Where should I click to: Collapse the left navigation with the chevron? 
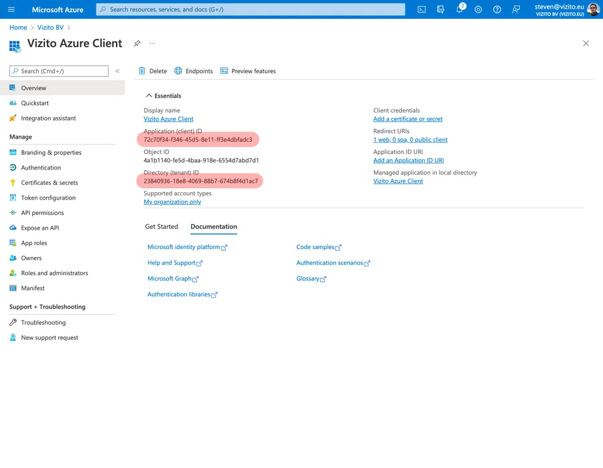(117, 70)
